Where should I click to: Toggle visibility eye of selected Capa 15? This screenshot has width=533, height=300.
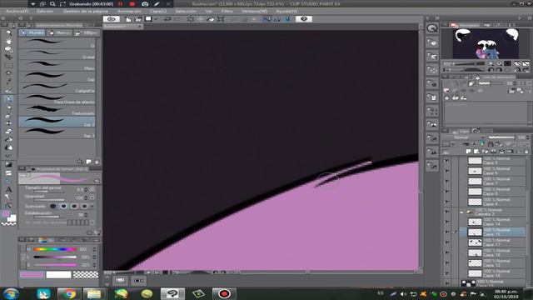446,232
